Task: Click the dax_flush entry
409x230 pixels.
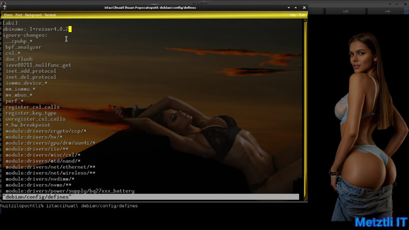Action: [x=19, y=59]
